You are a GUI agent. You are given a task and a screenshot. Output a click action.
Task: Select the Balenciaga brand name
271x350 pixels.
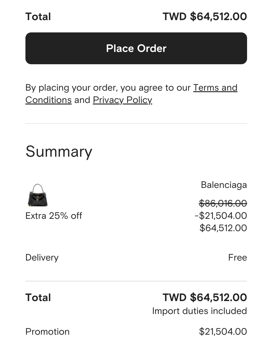point(224,185)
